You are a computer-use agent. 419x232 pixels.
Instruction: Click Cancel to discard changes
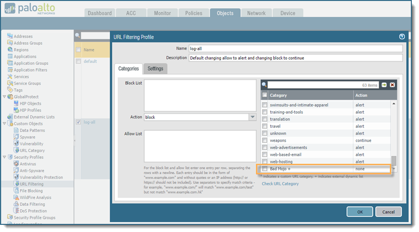[388, 212]
